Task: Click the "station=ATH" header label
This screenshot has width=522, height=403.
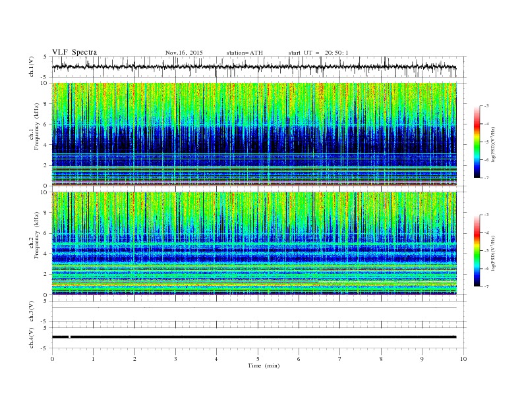Action: pos(245,53)
